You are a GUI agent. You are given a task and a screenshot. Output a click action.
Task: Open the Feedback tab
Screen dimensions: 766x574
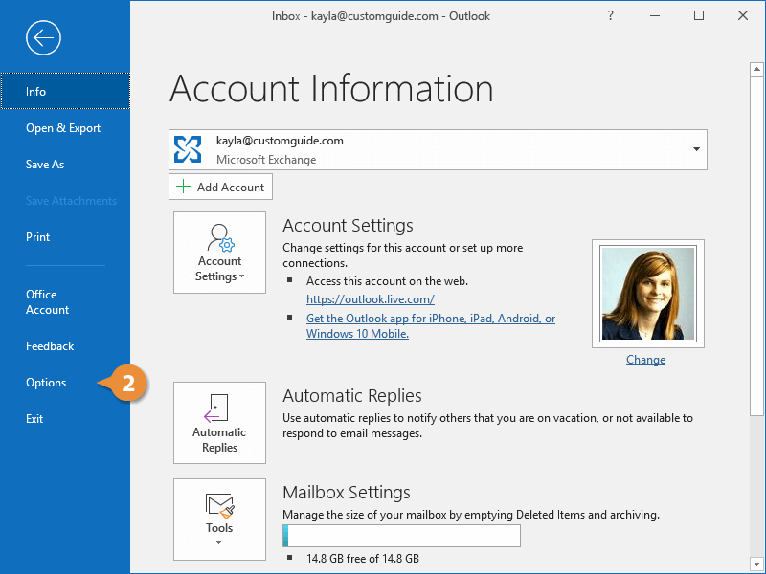click(x=65, y=346)
